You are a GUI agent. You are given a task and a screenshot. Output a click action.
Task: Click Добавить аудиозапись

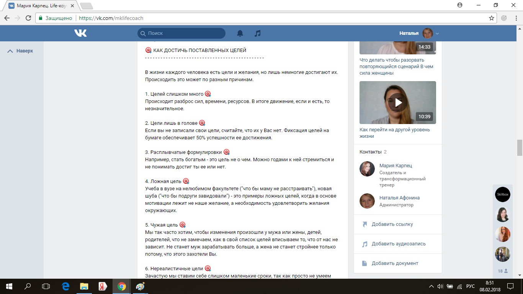pyautogui.click(x=399, y=244)
